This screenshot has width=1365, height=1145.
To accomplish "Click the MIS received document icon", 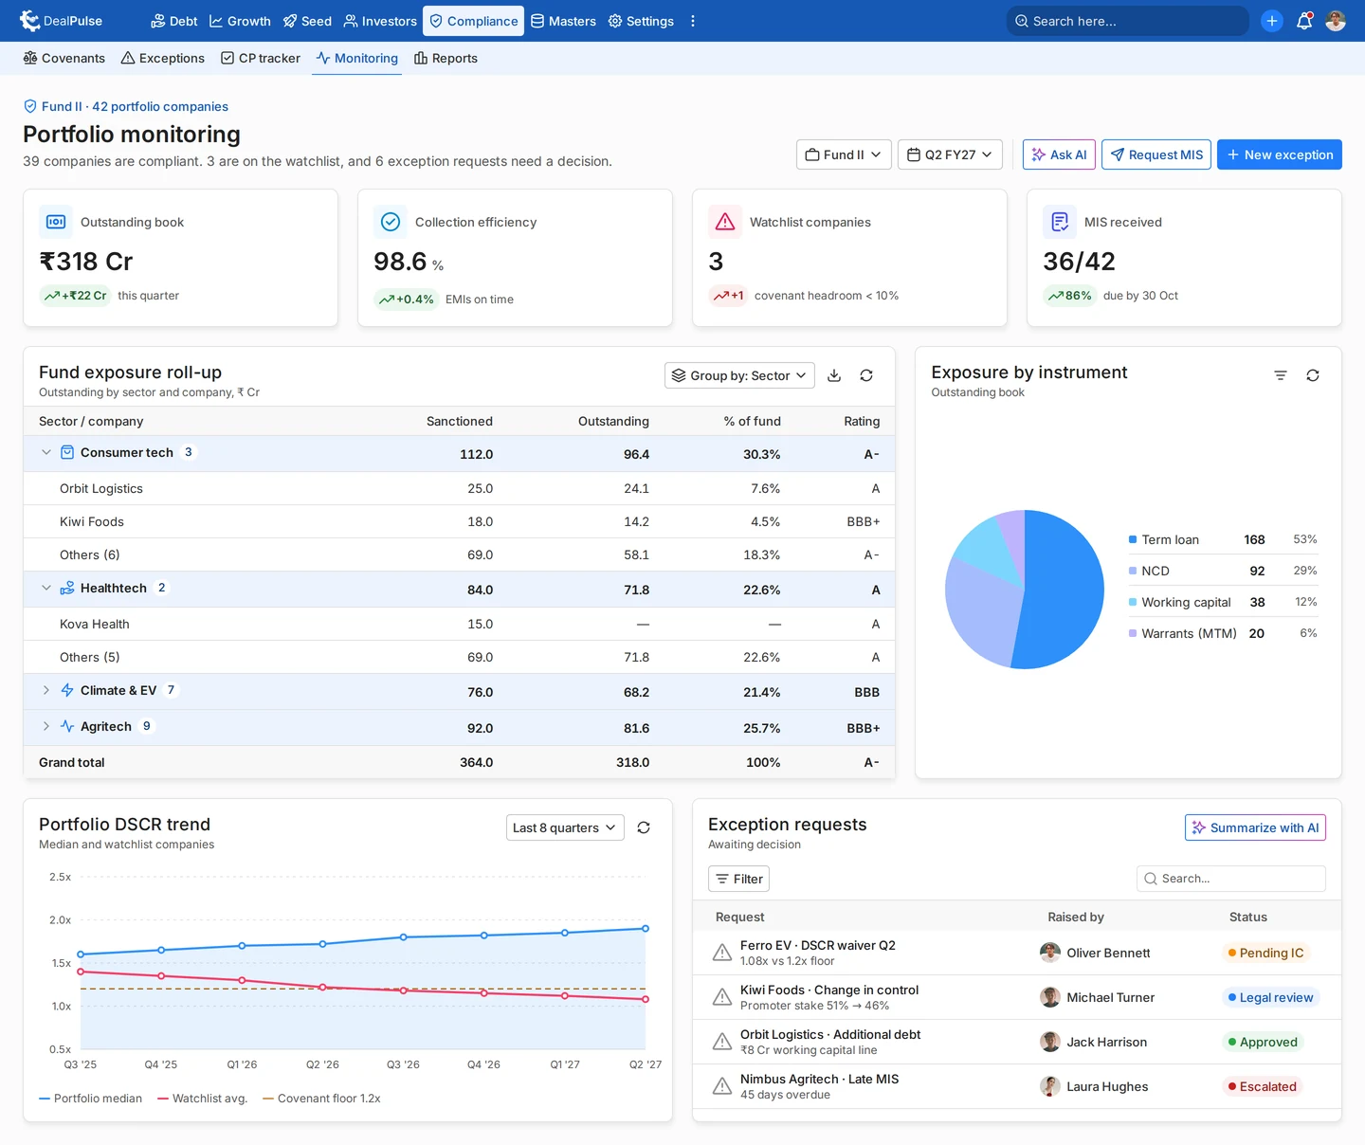I will point(1060,222).
